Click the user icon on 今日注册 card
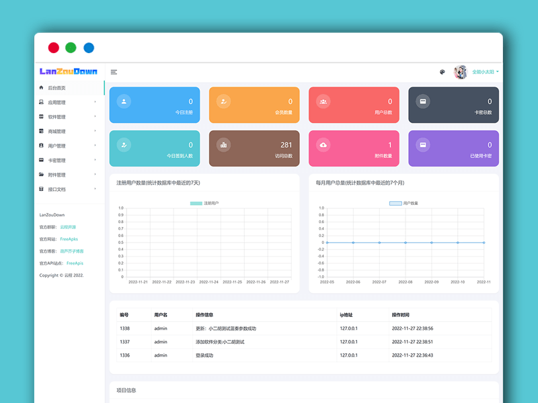538x403 pixels. tap(123, 101)
